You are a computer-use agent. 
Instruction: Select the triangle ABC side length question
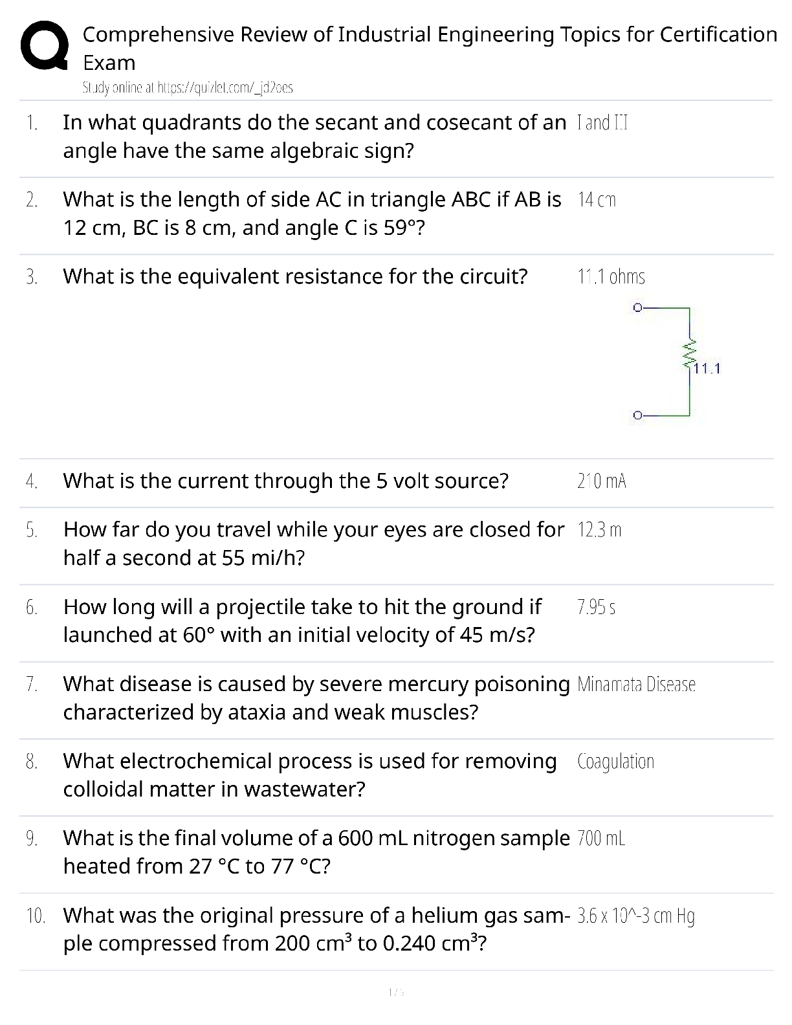coord(312,214)
